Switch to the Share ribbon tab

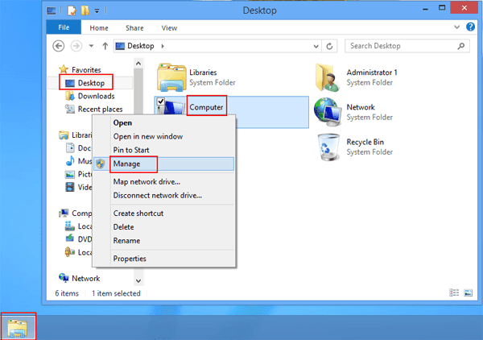click(x=134, y=28)
